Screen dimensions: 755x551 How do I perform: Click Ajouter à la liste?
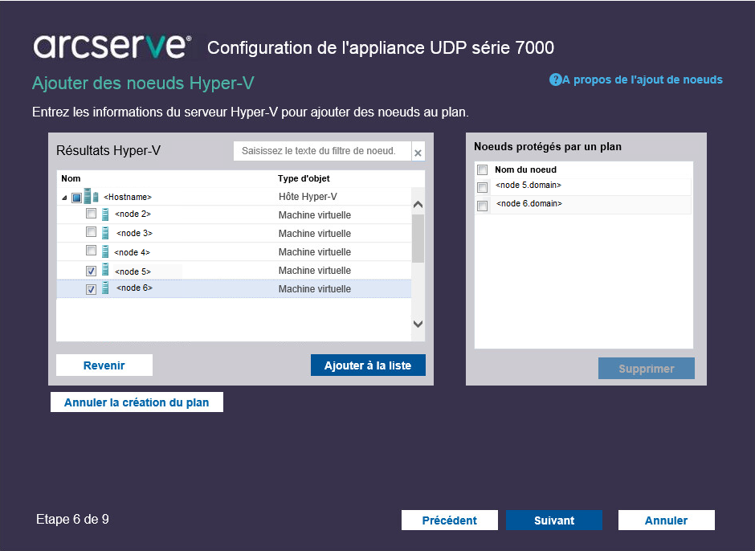(x=368, y=365)
